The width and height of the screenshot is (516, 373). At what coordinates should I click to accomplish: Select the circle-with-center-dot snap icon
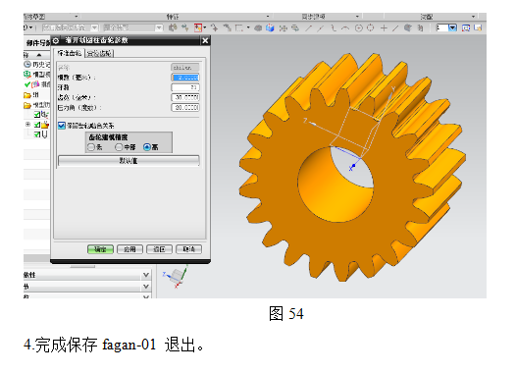coord(359,28)
